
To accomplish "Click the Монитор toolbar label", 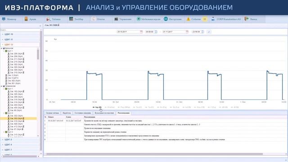I will pyautogui.click(x=11, y=19).
